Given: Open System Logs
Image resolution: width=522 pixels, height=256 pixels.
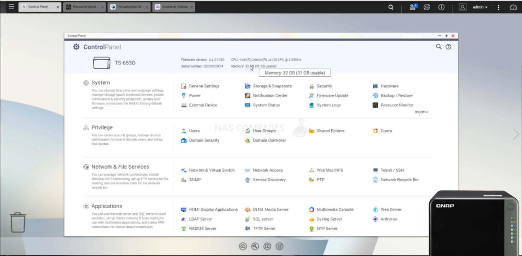Looking at the screenshot, I should [325, 105].
